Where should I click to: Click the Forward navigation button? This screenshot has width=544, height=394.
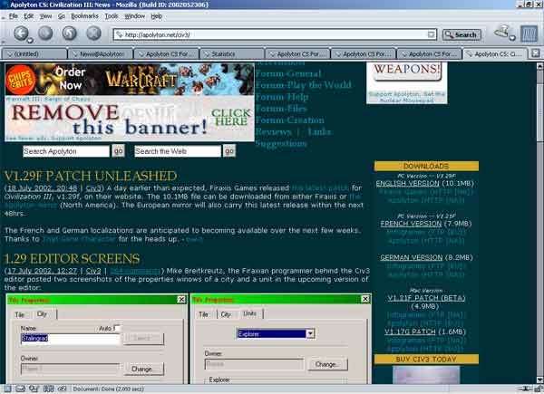(45, 34)
